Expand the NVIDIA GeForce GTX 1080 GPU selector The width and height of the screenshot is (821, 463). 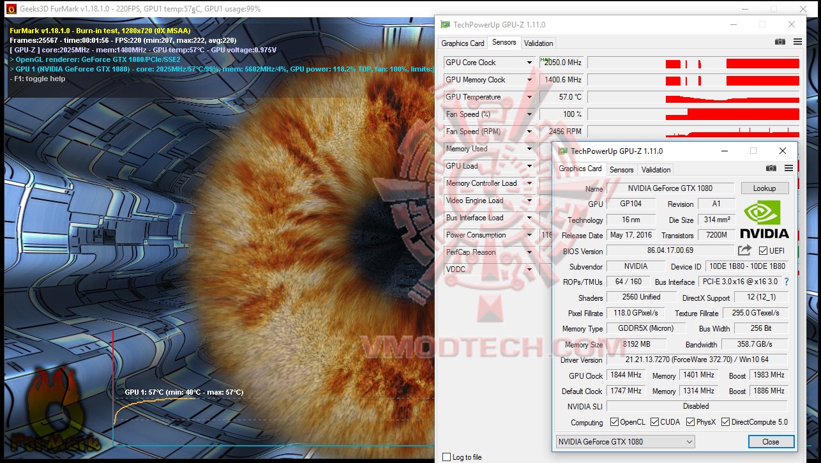tap(625, 442)
